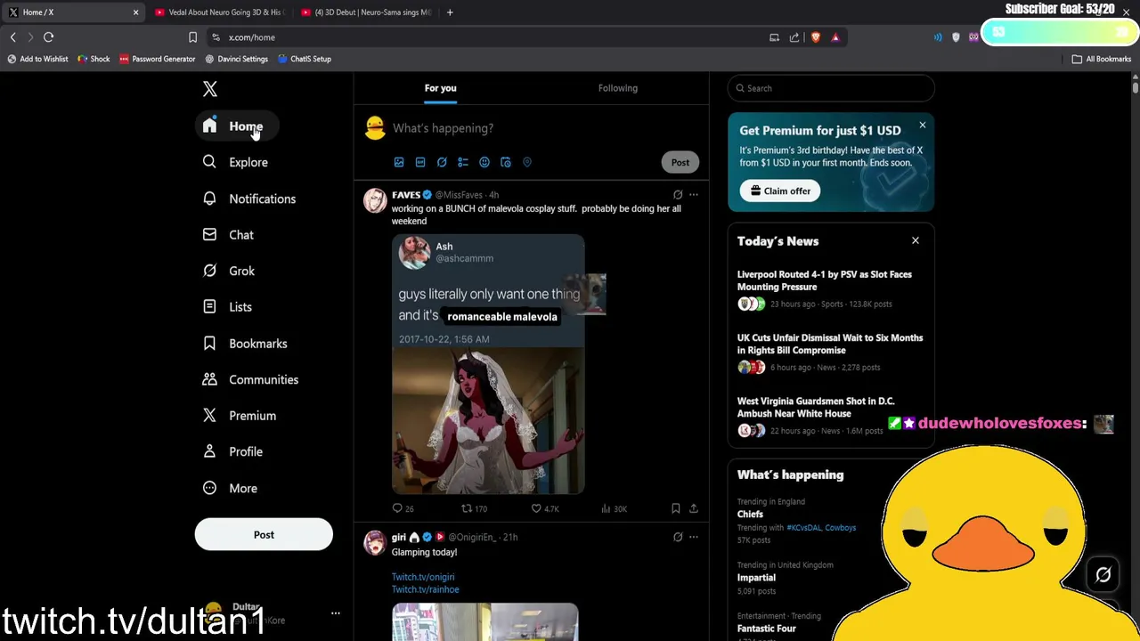Click Grok icon on giri post
This screenshot has width=1140, height=641.
tap(678, 537)
